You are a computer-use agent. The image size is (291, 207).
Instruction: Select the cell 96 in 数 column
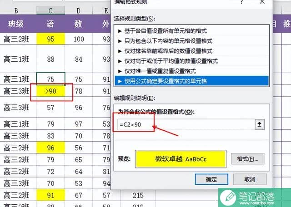tap(79, 108)
